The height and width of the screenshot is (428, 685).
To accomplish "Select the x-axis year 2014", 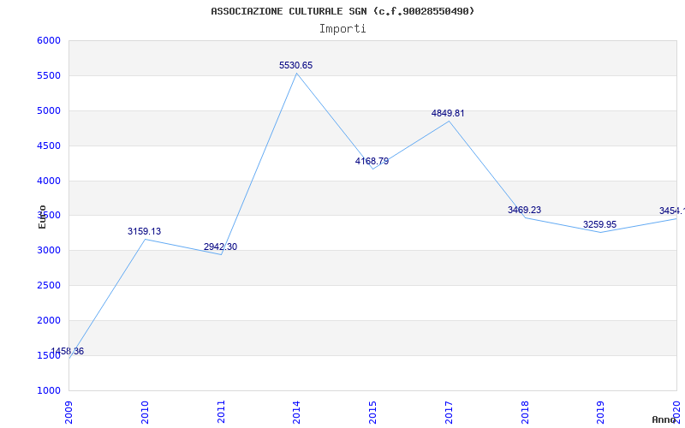I will point(297,413).
